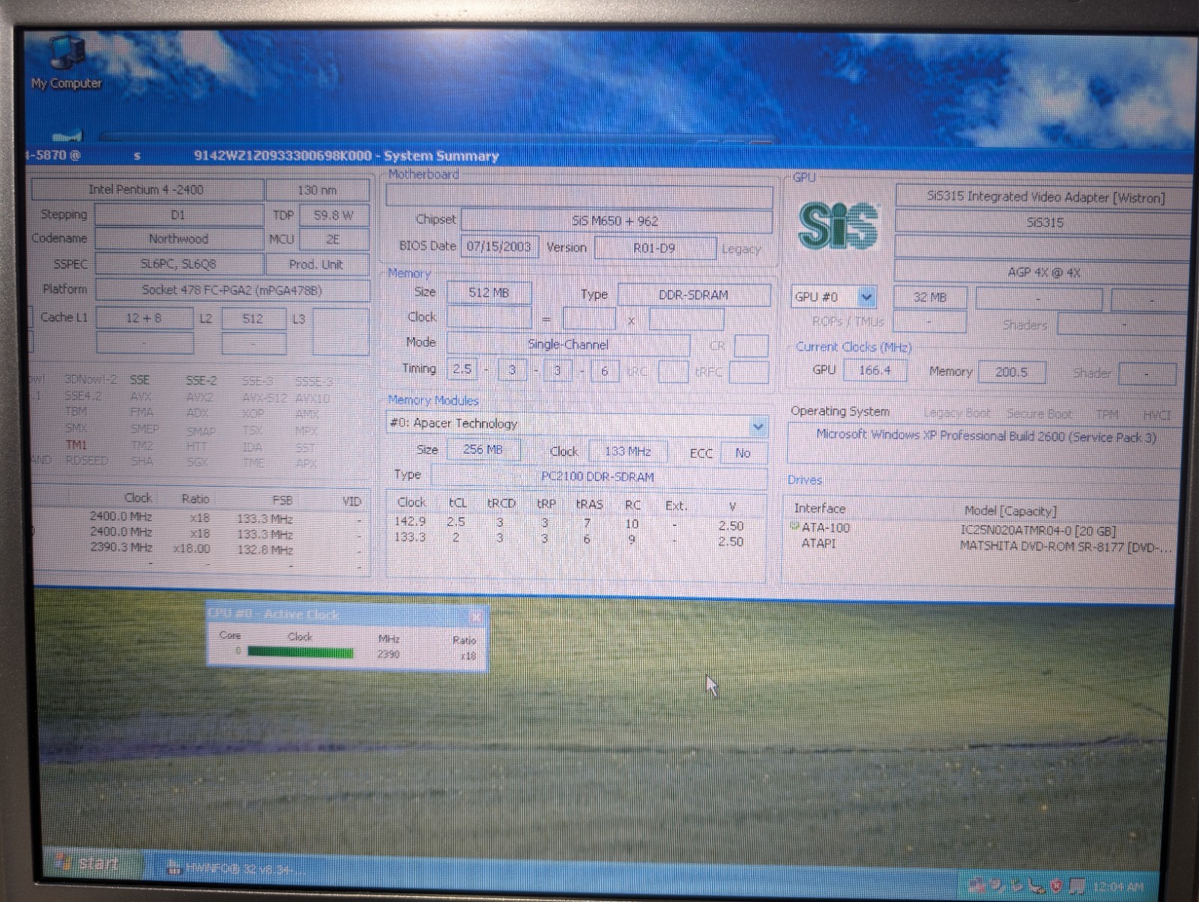This screenshot has width=1199, height=902.
Task: Click the red 'TM1' CPU feature label
Action: (x=76, y=445)
